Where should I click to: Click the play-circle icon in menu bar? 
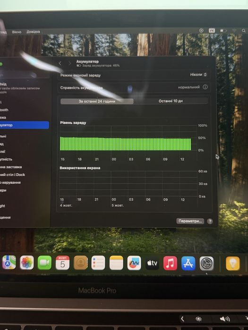[201, 31]
